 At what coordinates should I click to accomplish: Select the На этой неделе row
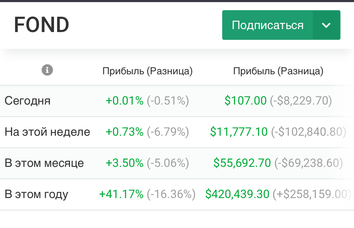click(47, 132)
